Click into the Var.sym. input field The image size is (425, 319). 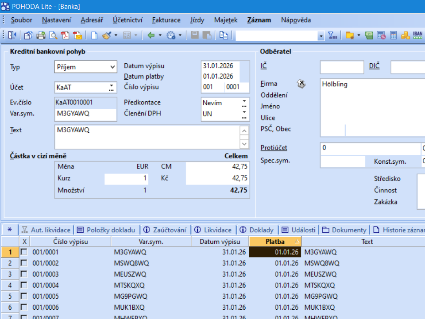85,113
